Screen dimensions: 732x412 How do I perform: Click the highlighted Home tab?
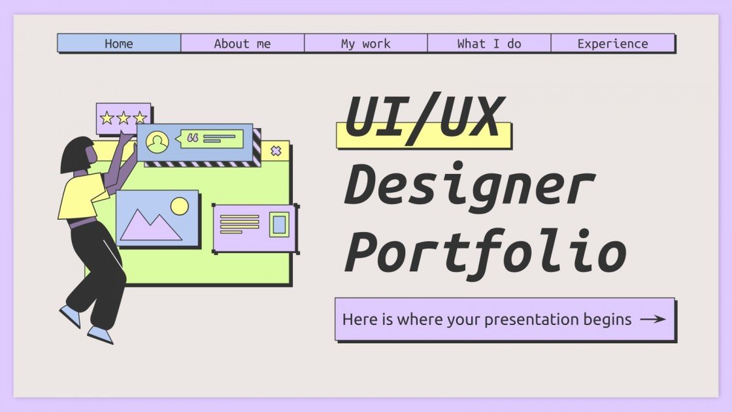tap(118, 43)
